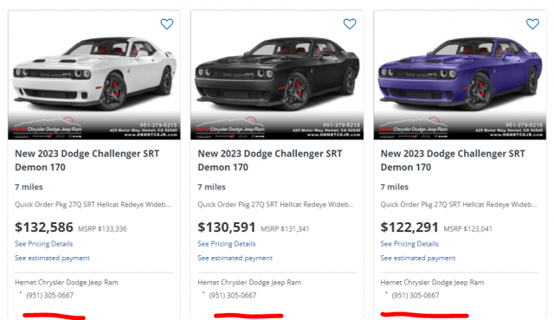
Task: See estimated payment for purple Challenger
Action: 418,258
